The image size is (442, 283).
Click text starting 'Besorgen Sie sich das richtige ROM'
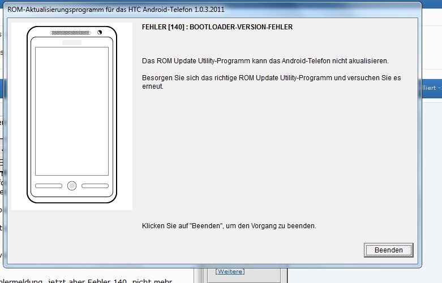[x=271, y=82]
